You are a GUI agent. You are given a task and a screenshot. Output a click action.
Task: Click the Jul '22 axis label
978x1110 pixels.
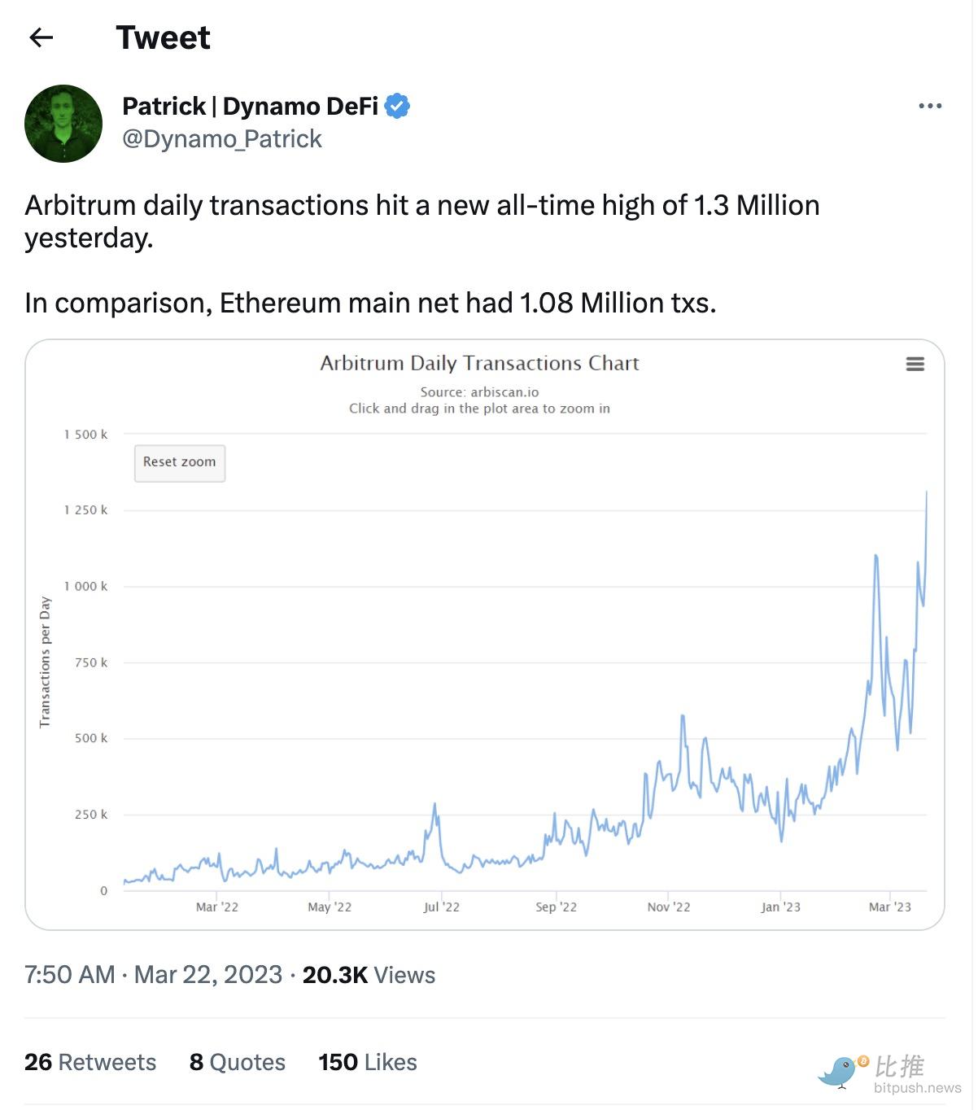pyautogui.click(x=442, y=907)
